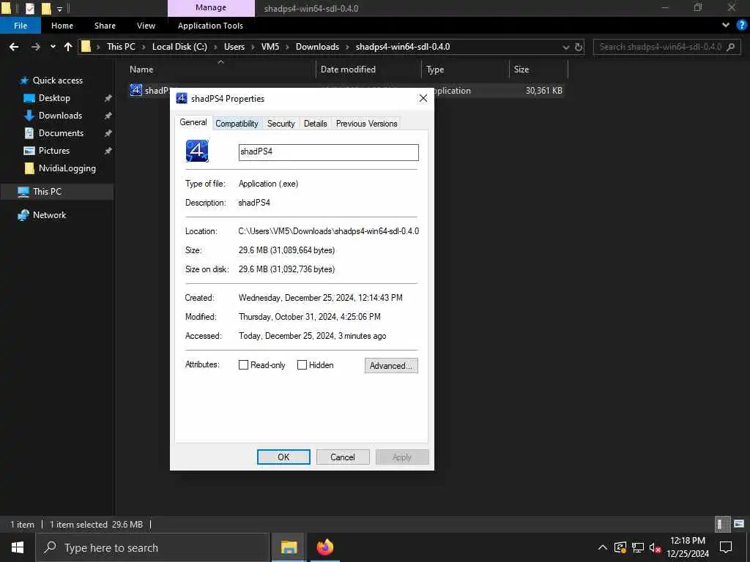Toggle the Hidden attribute checkbox
This screenshot has height=562, width=750.
302,365
